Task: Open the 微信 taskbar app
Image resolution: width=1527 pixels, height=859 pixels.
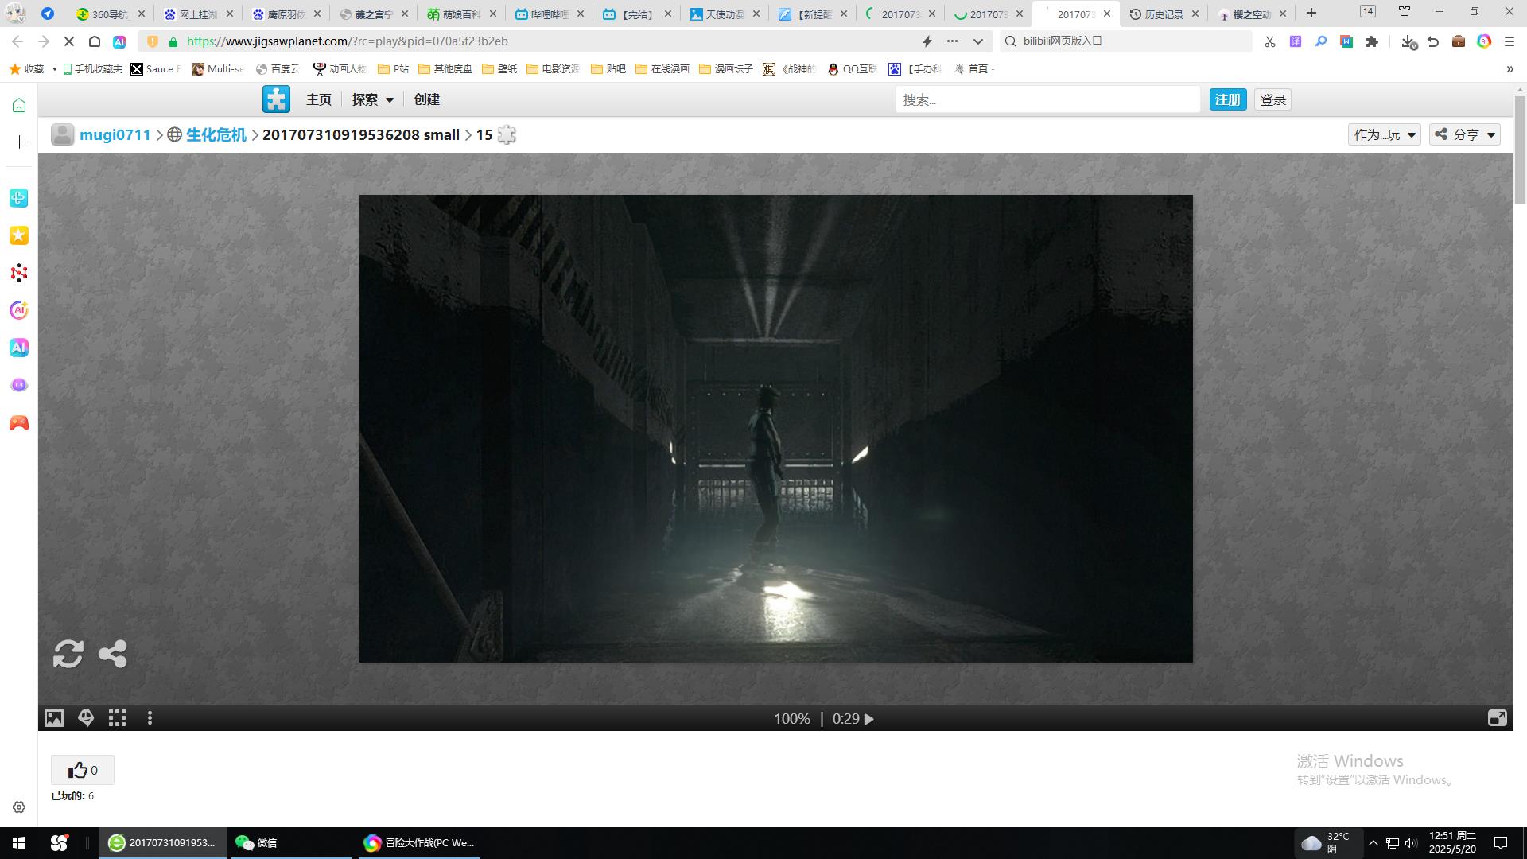Action: (290, 843)
